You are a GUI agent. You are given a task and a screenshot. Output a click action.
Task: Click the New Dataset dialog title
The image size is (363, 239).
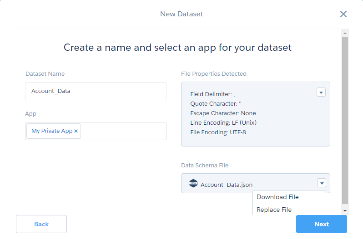pos(181,14)
